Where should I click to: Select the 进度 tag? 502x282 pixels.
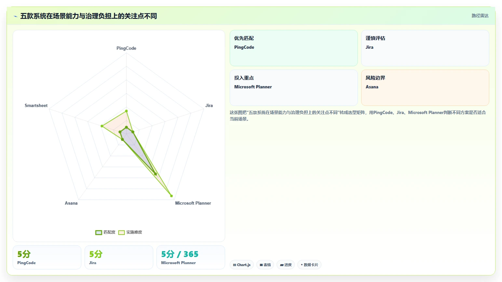point(286,265)
